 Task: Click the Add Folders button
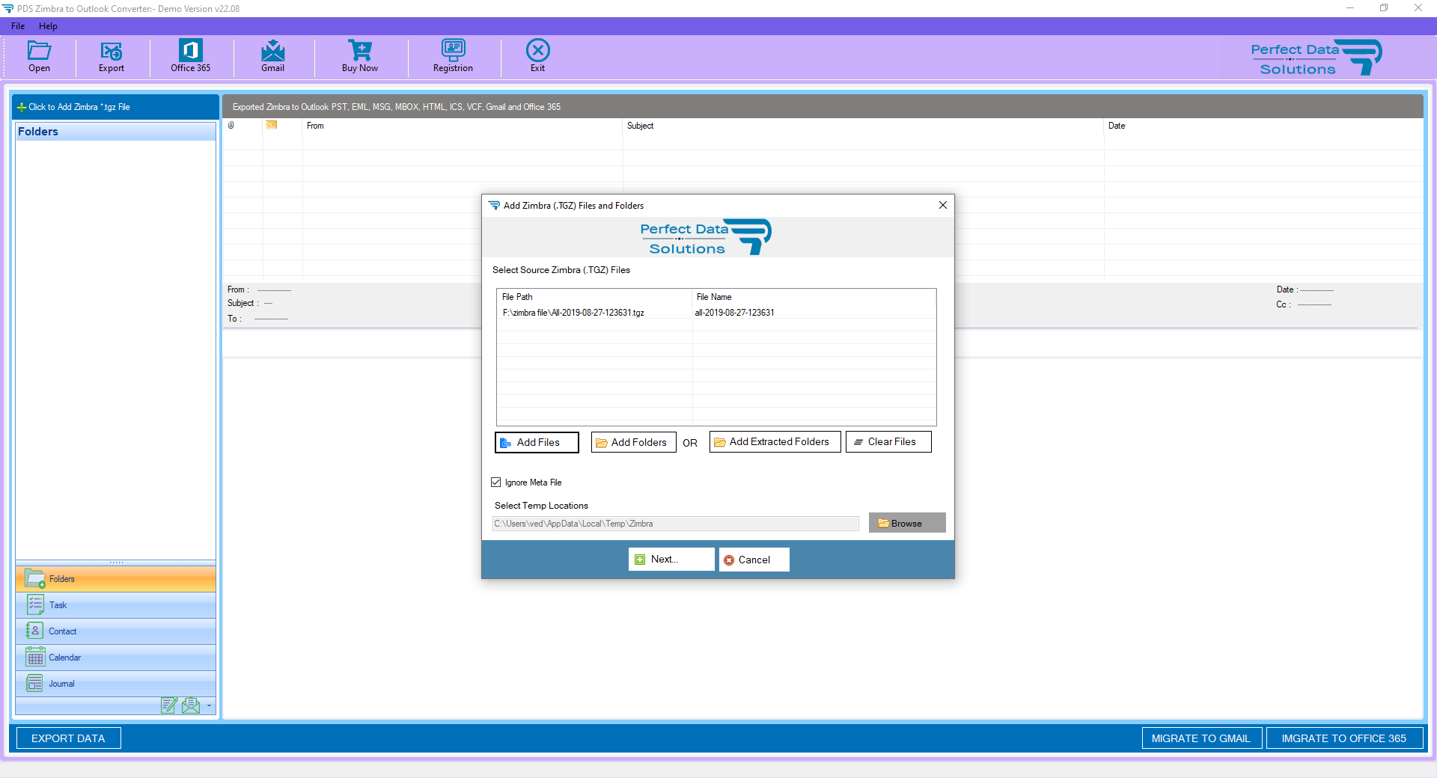click(633, 442)
